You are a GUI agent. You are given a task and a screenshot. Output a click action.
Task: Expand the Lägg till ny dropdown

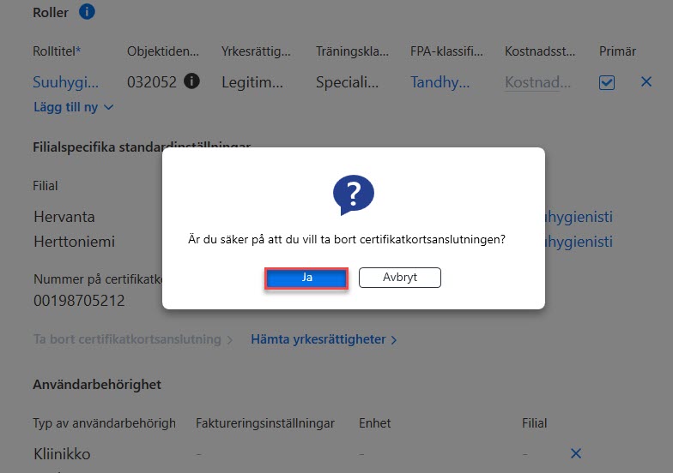click(74, 107)
